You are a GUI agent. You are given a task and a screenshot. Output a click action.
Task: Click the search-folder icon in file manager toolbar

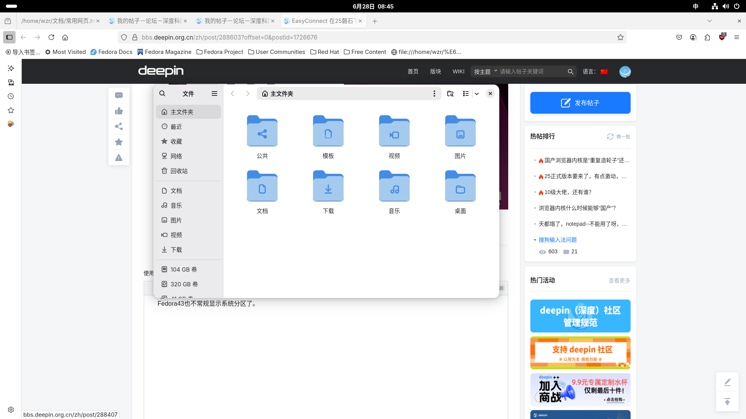pyautogui.click(x=450, y=93)
